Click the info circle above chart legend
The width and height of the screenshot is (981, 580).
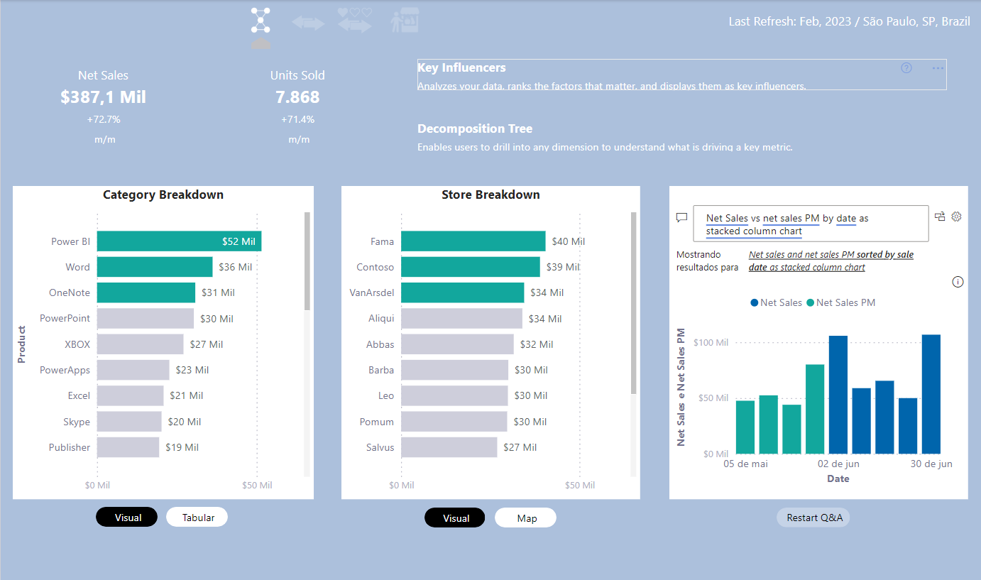pyautogui.click(x=958, y=282)
